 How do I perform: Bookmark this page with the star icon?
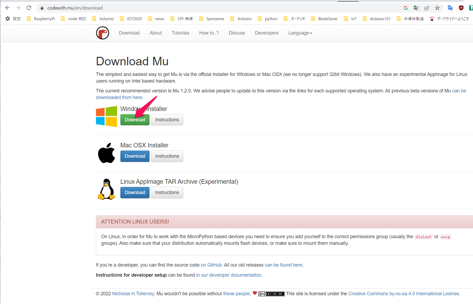437,8
